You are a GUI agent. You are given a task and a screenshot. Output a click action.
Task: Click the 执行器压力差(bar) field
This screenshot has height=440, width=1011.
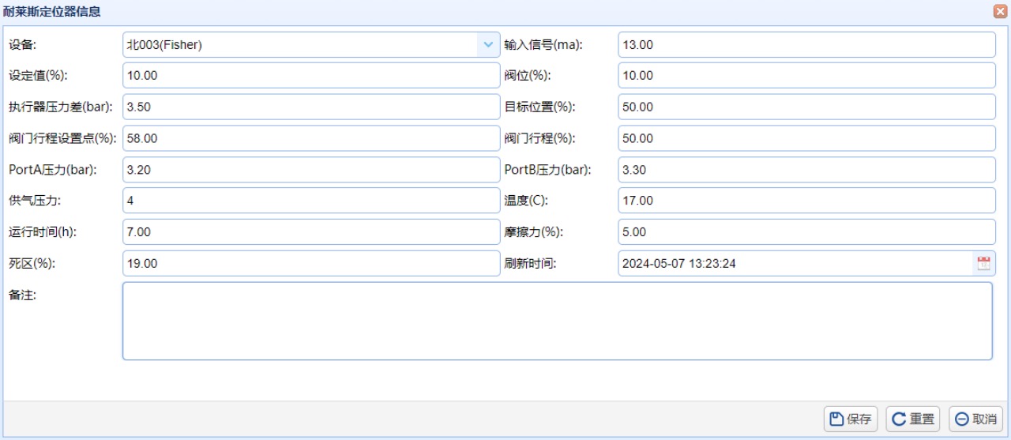(x=311, y=107)
